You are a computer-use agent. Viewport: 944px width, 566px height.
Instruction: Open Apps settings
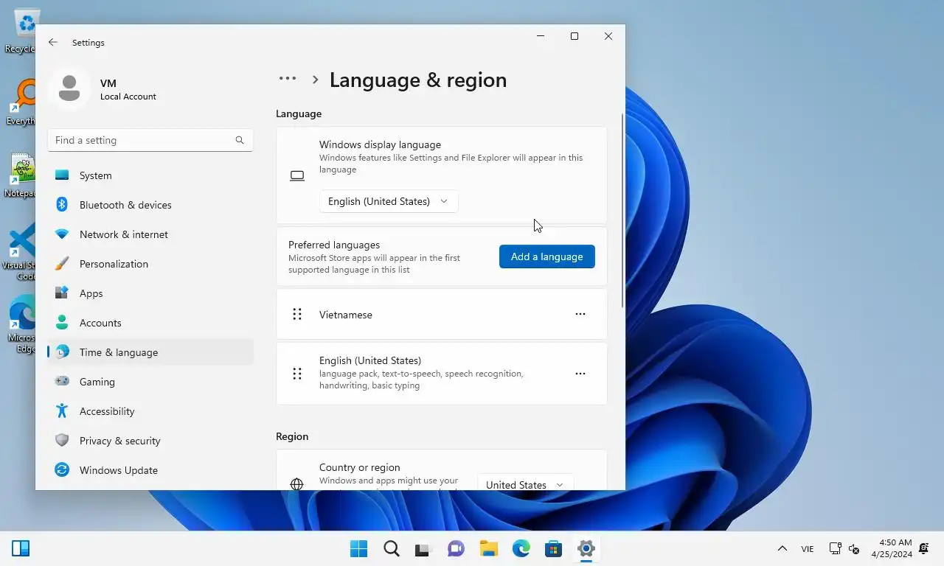coord(150,293)
